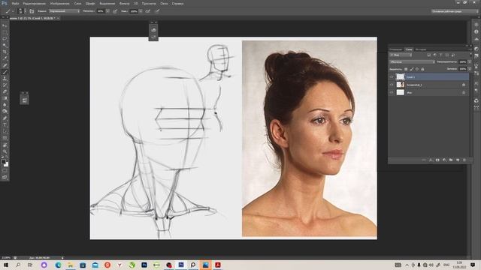Open the brush preset picker
Viewport: 481px width, 270px height.
21,11
